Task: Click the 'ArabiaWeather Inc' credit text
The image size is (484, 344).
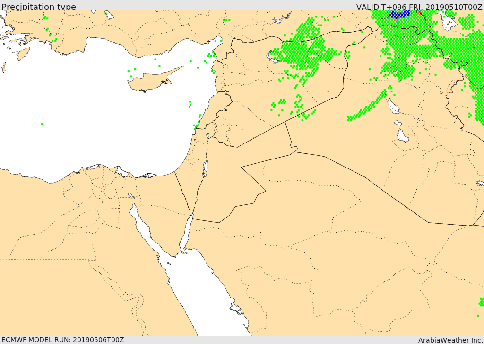Action: coord(450,340)
